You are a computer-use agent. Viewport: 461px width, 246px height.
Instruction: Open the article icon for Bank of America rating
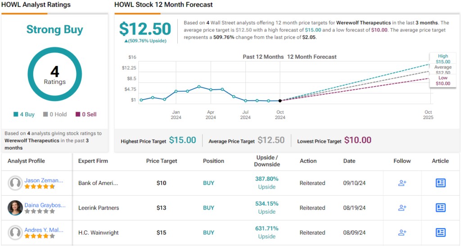(x=440, y=183)
